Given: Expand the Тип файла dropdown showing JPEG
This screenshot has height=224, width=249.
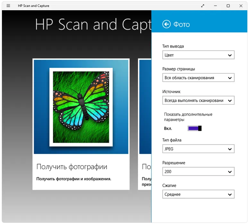Looking at the screenshot, I should point(198,149).
